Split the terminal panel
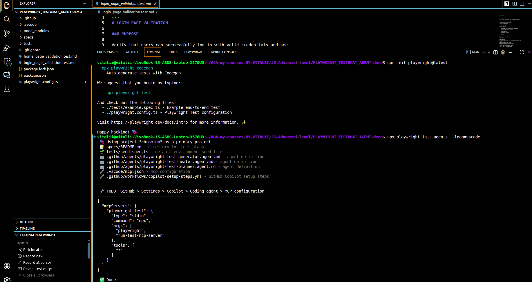The image size is (532, 282). [x=495, y=52]
